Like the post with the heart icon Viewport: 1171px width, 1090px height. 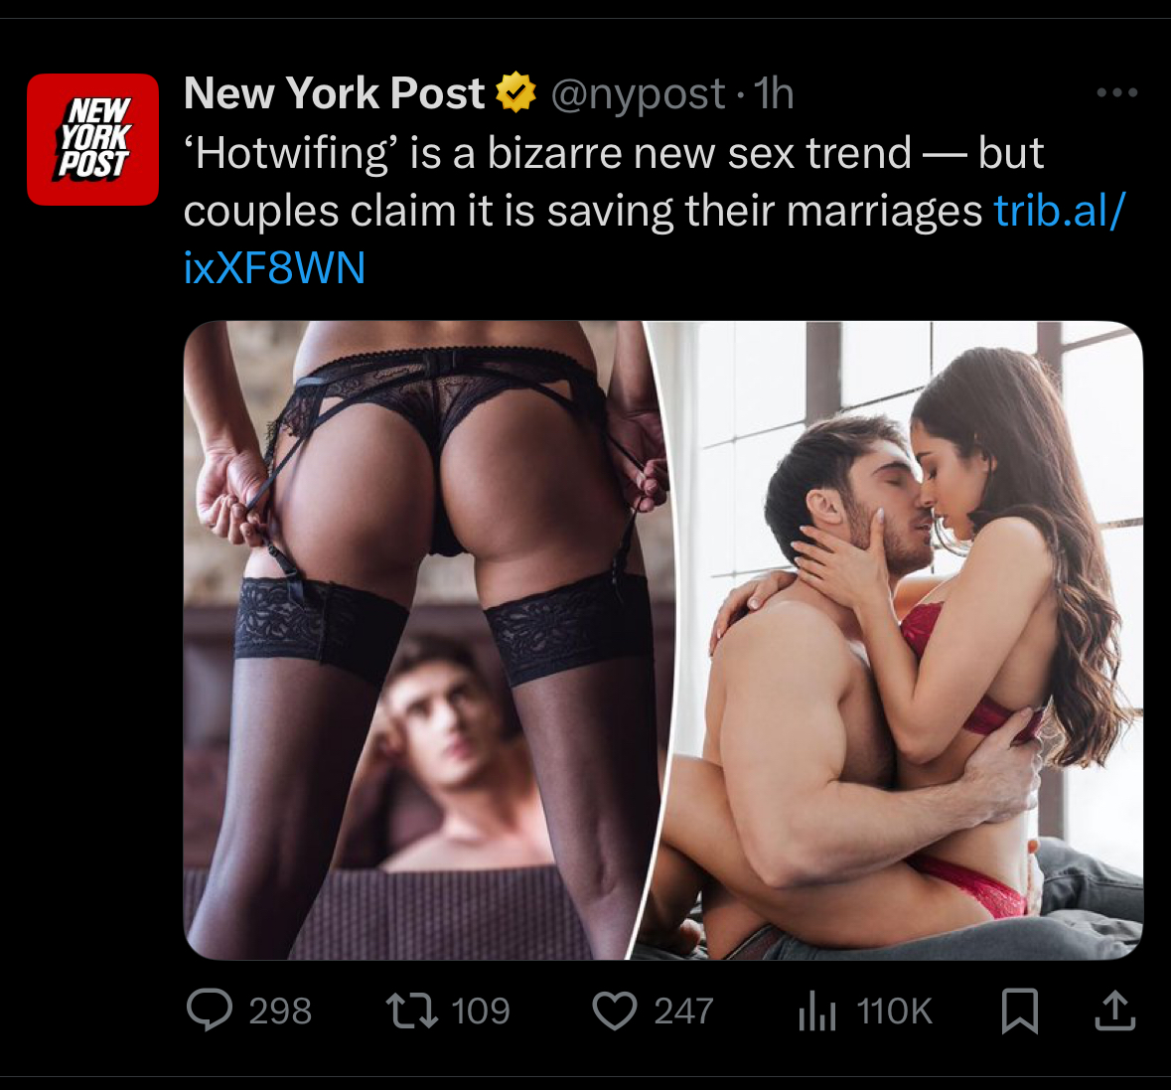(x=615, y=1011)
